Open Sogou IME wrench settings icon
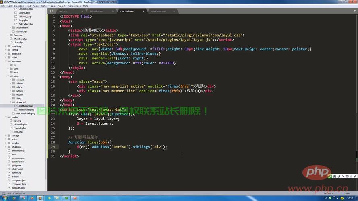358x201 pixels. pyautogui.click(x=355, y=176)
